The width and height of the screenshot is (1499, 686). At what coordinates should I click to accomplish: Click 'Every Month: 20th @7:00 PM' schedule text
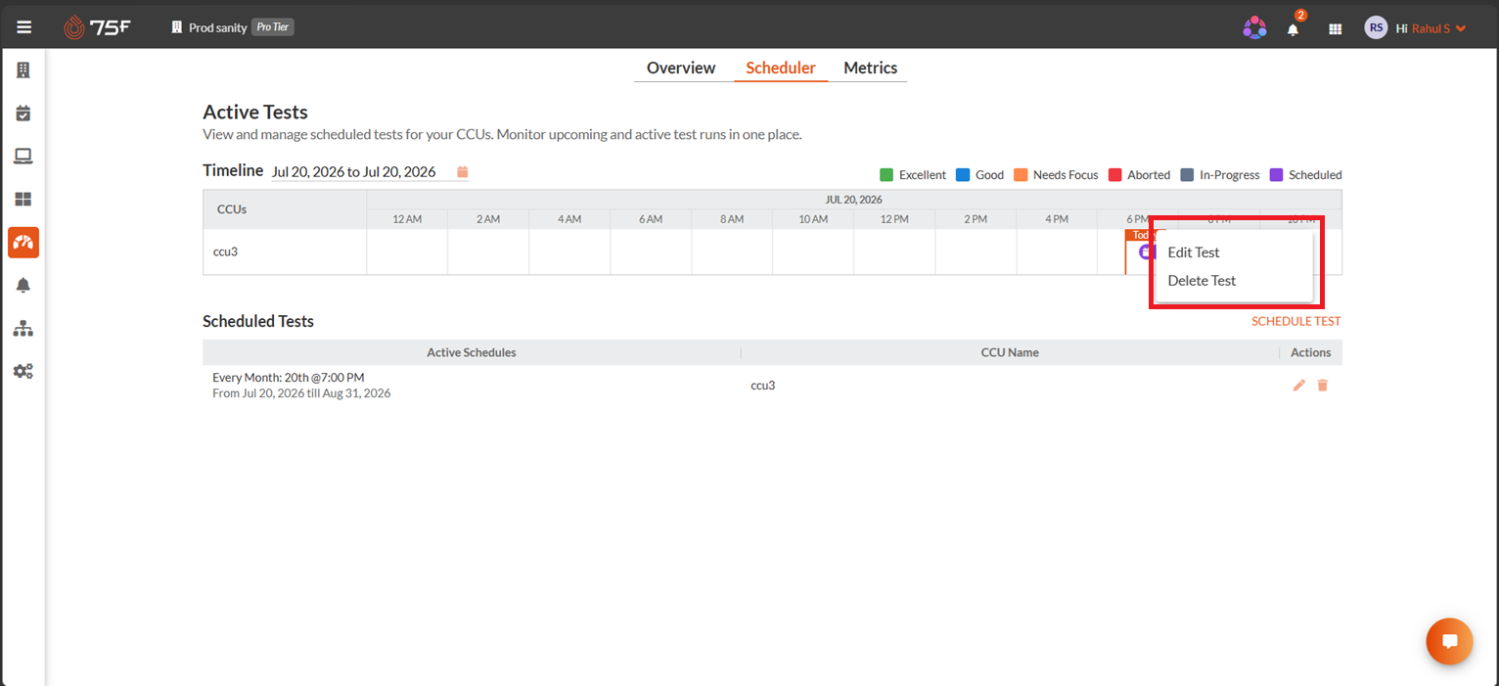pyautogui.click(x=289, y=378)
